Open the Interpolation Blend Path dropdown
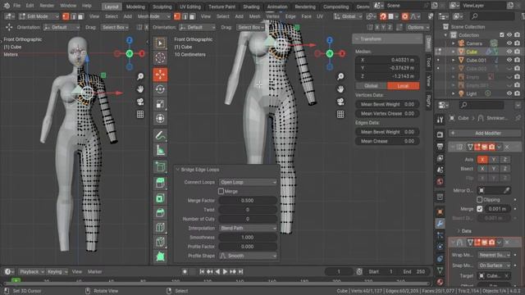Image resolution: width=525 pixels, height=295 pixels. [248, 228]
